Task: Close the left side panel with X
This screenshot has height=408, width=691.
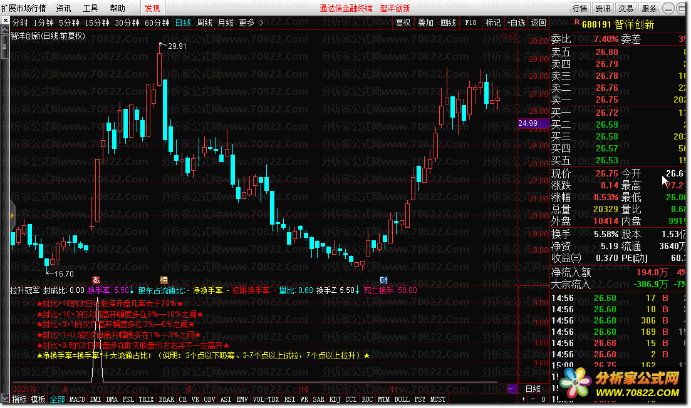Action: (5, 20)
